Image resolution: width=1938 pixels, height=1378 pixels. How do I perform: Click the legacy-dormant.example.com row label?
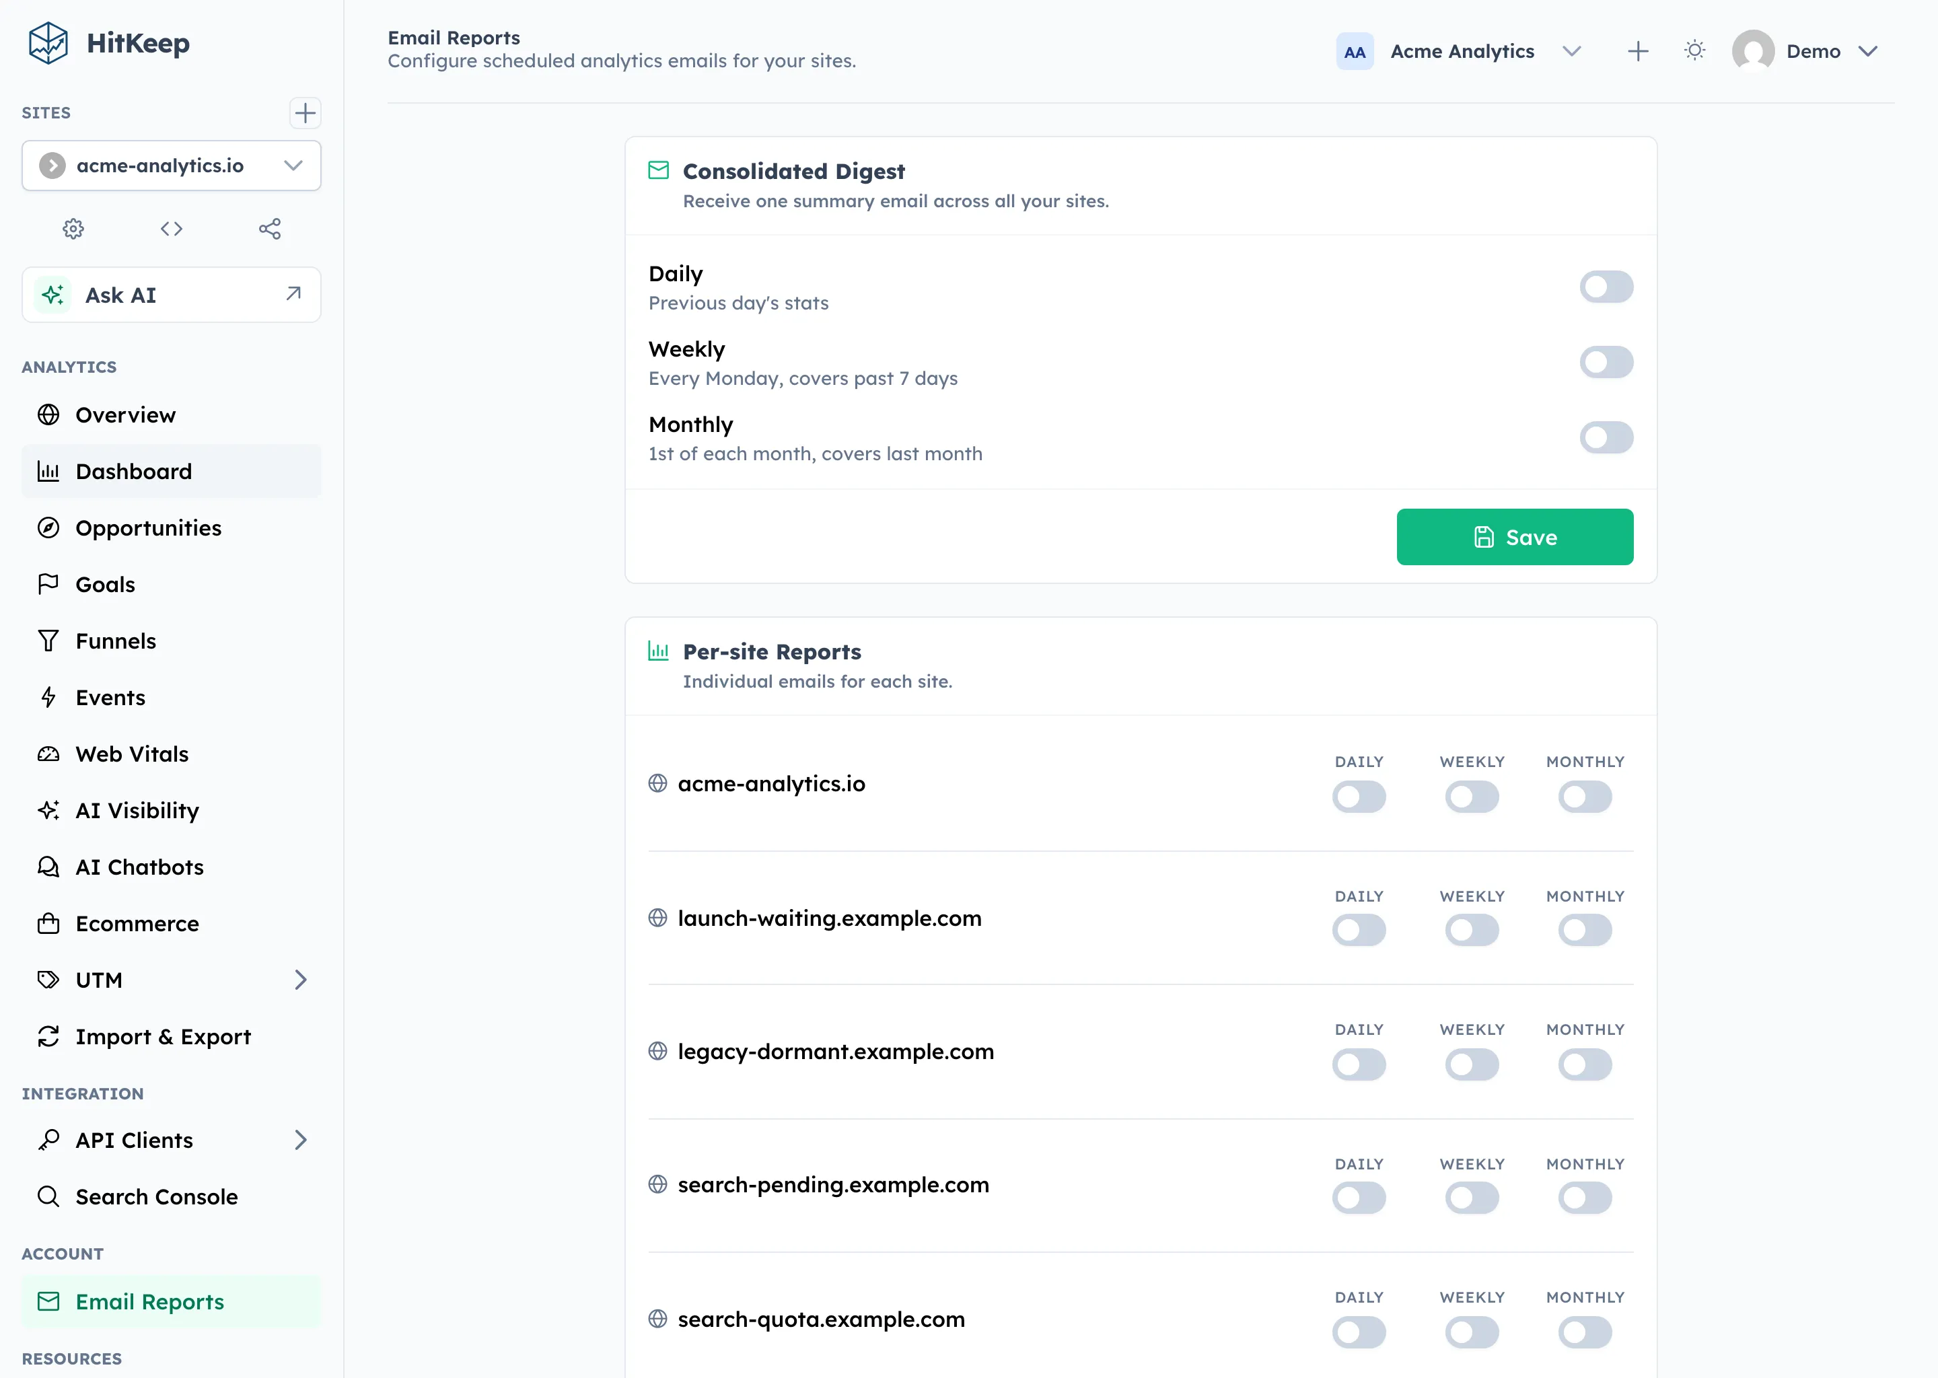[x=836, y=1051]
